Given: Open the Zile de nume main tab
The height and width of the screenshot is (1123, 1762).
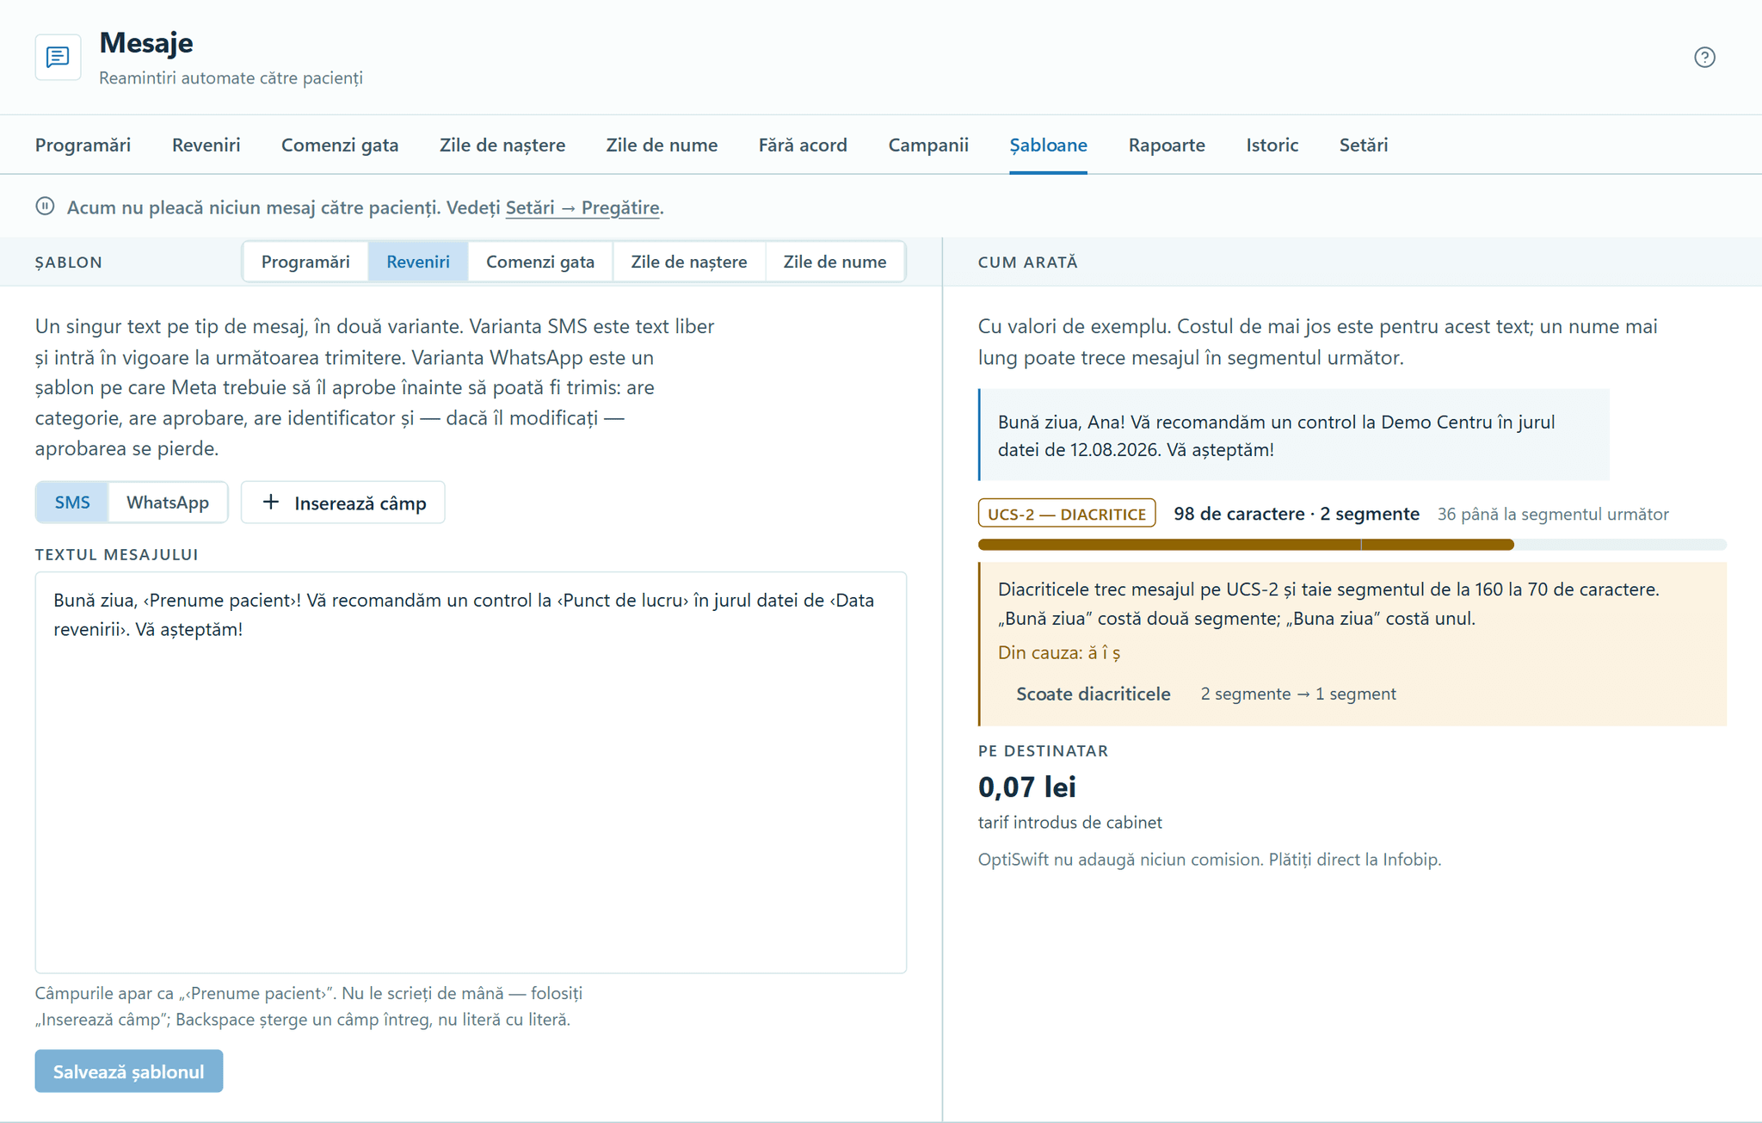Looking at the screenshot, I should click(x=662, y=145).
